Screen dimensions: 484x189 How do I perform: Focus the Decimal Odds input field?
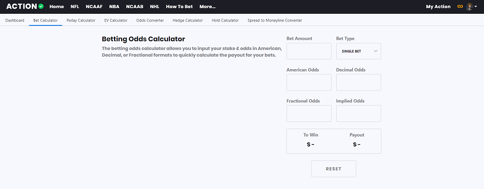coord(358,83)
